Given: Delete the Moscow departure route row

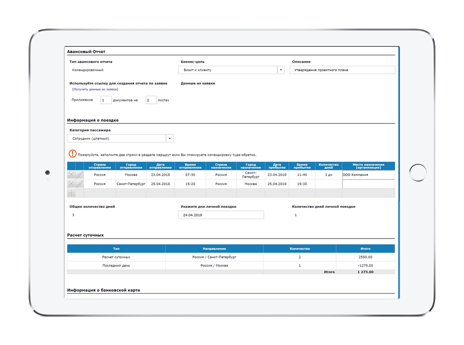Looking at the screenshot, I should [x=71, y=175].
